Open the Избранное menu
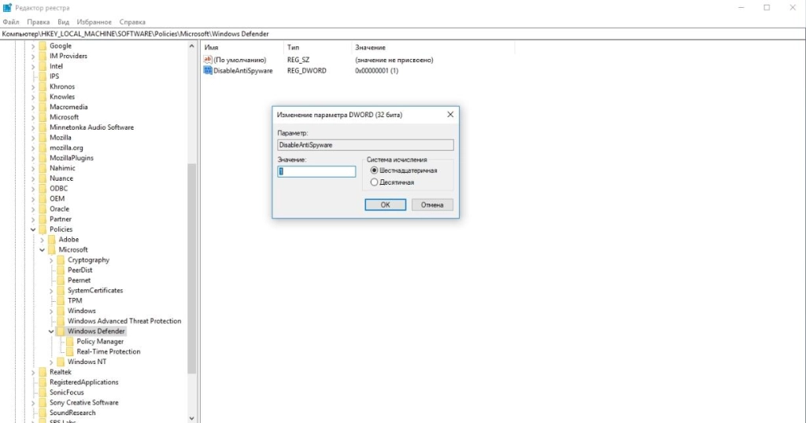Screen dimensions: 806x423 94,22
